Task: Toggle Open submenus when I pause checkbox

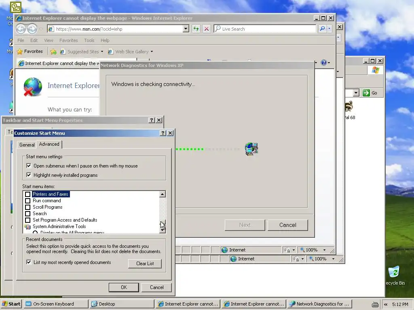Action: pos(29,166)
